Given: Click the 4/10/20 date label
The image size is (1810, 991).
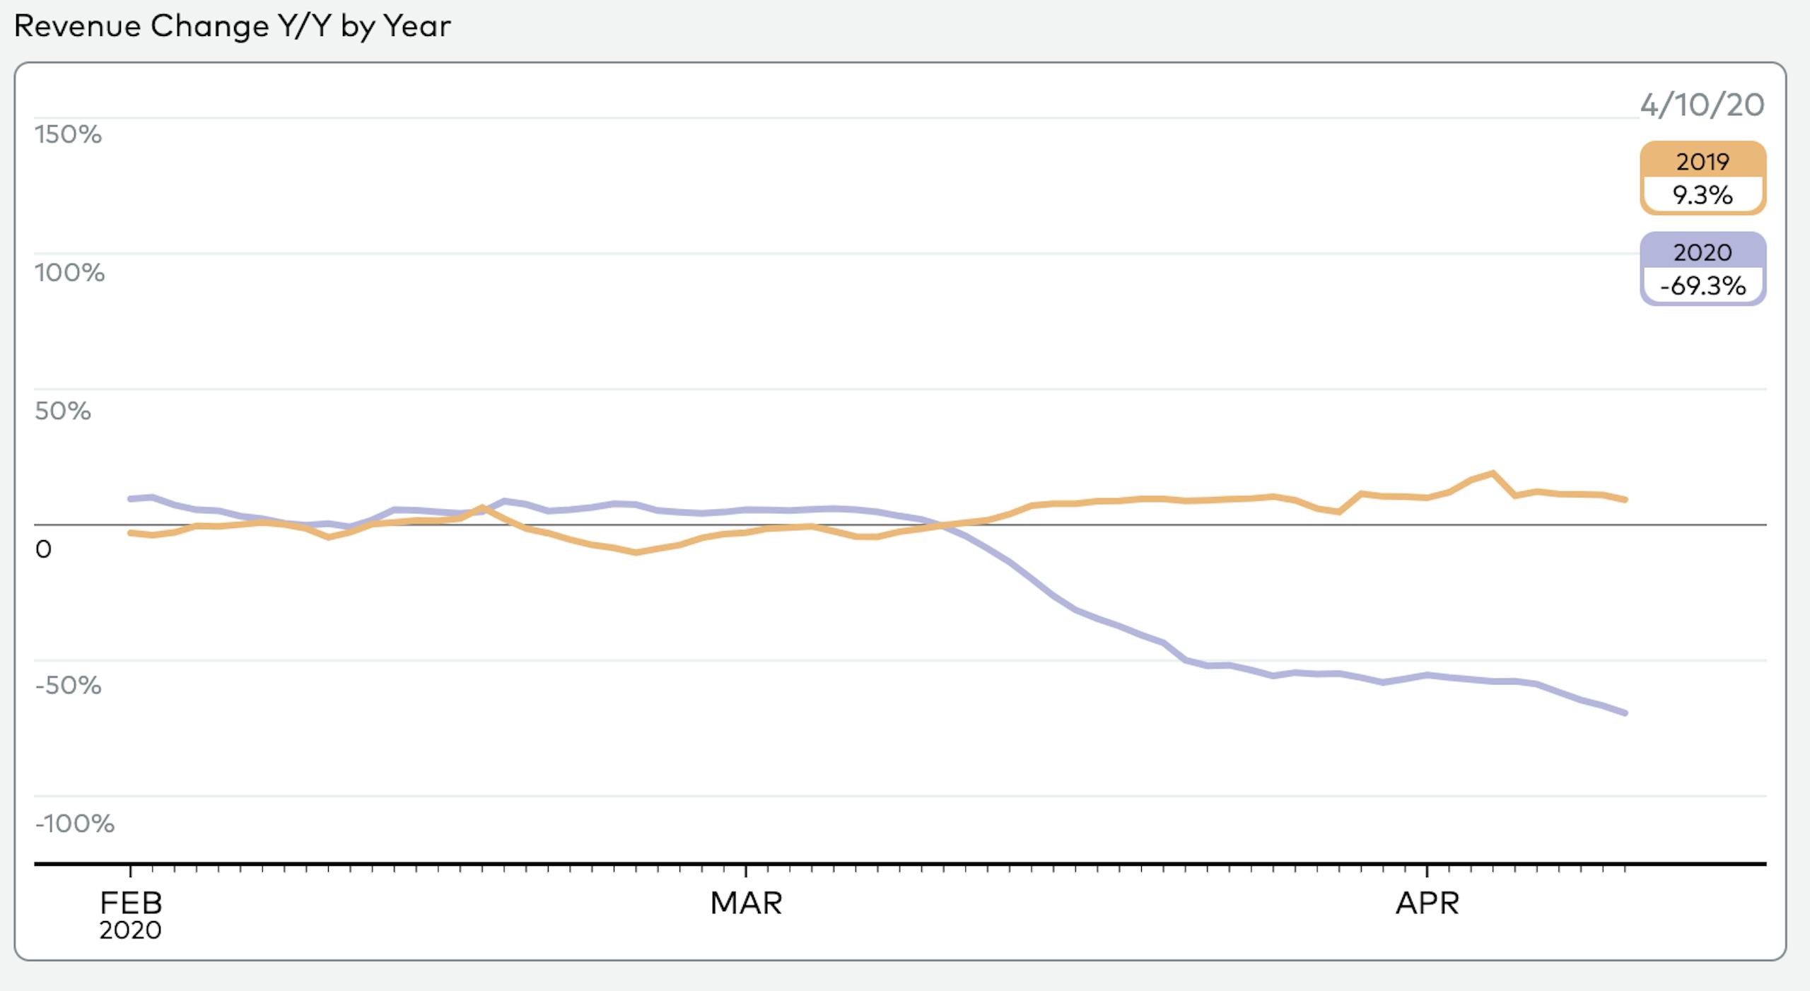Looking at the screenshot, I should (x=1702, y=105).
